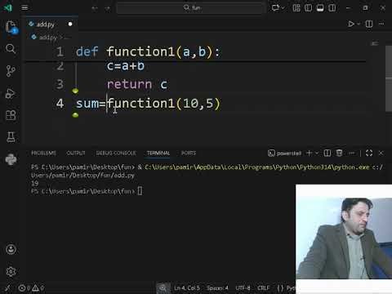This screenshot has height=294, width=392.
Task: Change encoding via UTF-8 status item
Action: (x=243, y=287)
